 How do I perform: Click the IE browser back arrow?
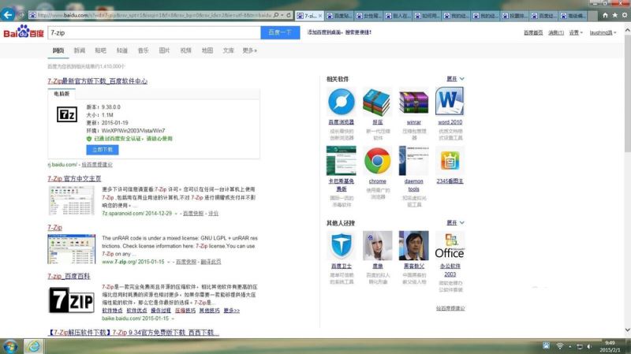8,15
